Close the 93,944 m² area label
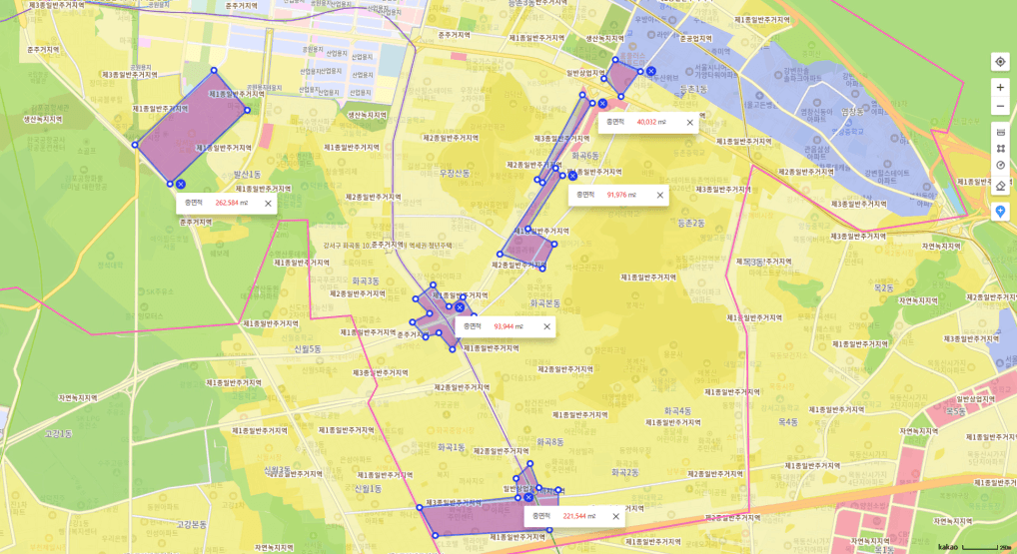This screenshot has height=554, width=1017. tap(546, 326)
